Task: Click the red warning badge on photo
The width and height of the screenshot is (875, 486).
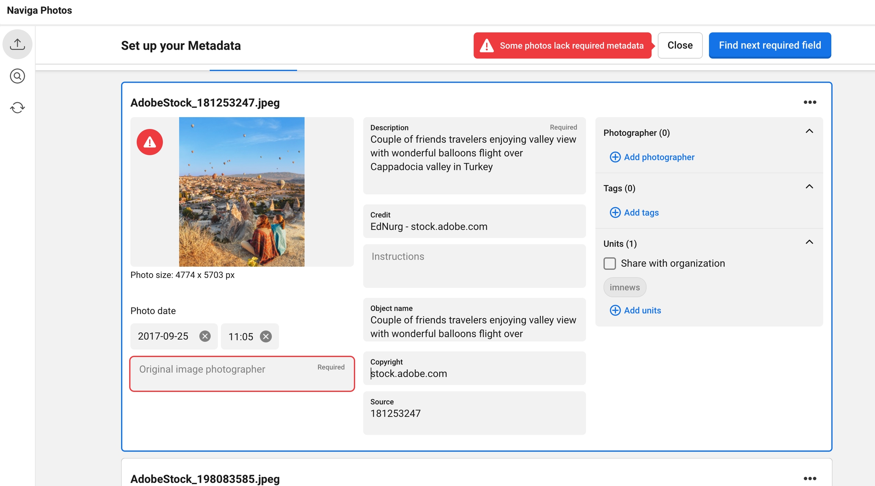Action: [150, 142]
